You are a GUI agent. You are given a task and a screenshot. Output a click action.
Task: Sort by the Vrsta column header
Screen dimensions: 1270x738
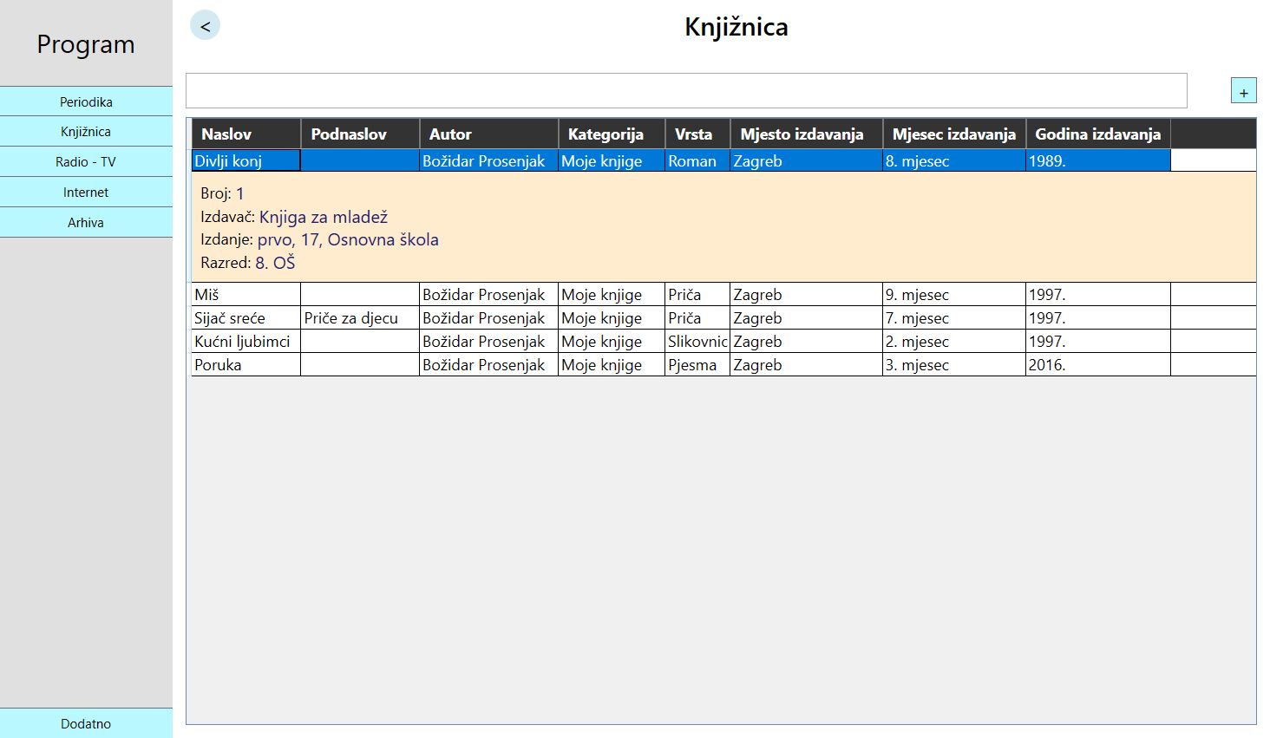click(x=697, y=134)
